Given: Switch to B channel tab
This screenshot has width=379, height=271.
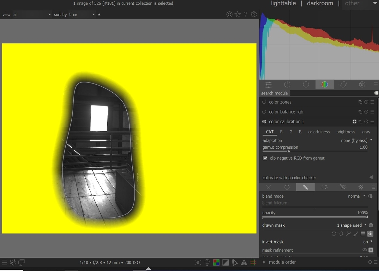Looking at the screenshot, I should click(300, 132).
